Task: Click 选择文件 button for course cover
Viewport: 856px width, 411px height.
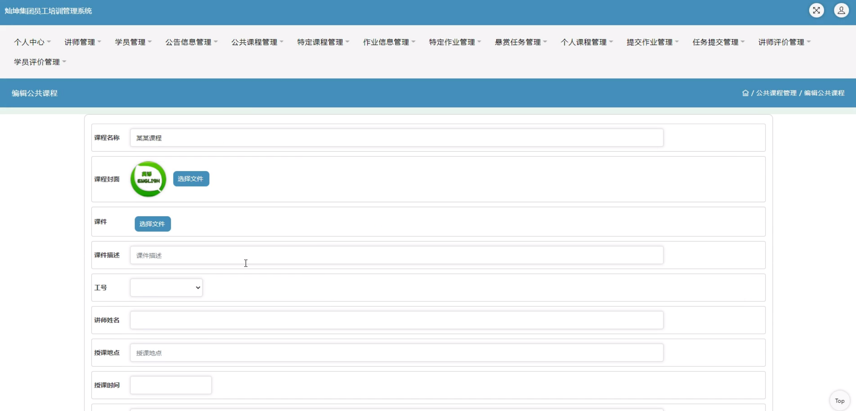Action: tap(191, 179)
